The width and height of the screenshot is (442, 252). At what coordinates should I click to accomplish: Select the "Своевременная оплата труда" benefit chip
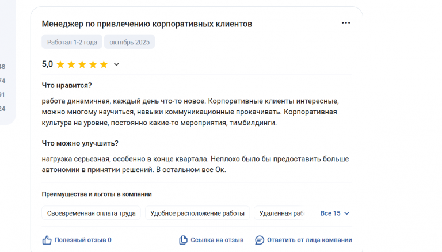(92, 213)
